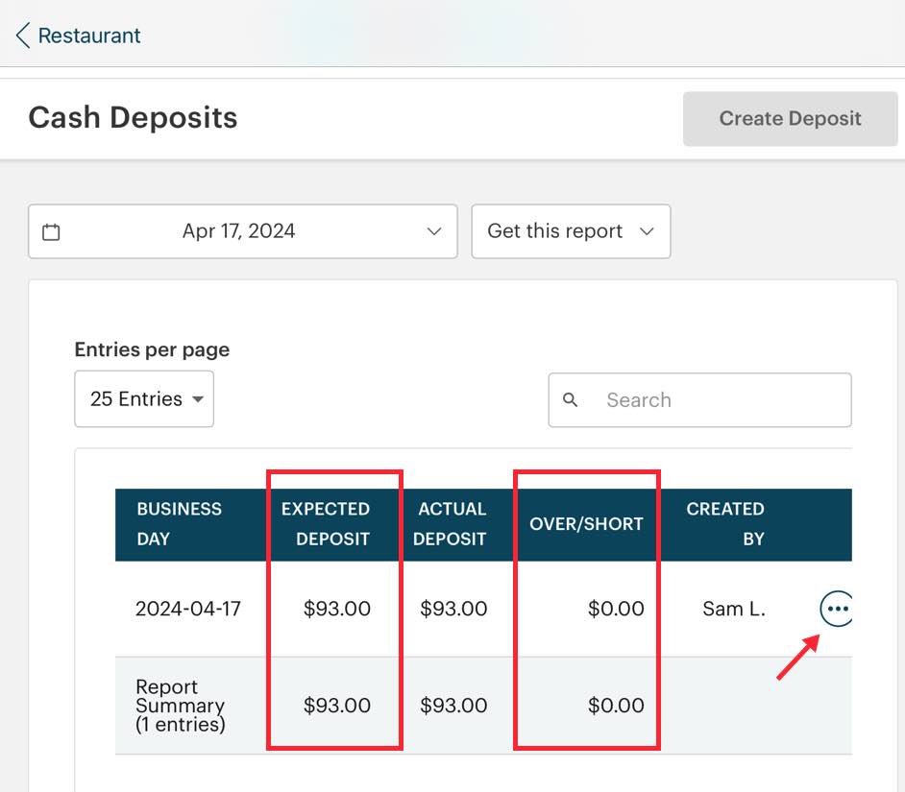Click the Created By column header

(726, 524)
